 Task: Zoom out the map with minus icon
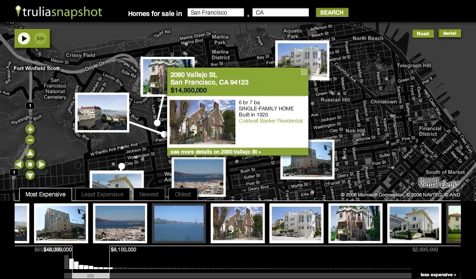[x=30, y=140]
